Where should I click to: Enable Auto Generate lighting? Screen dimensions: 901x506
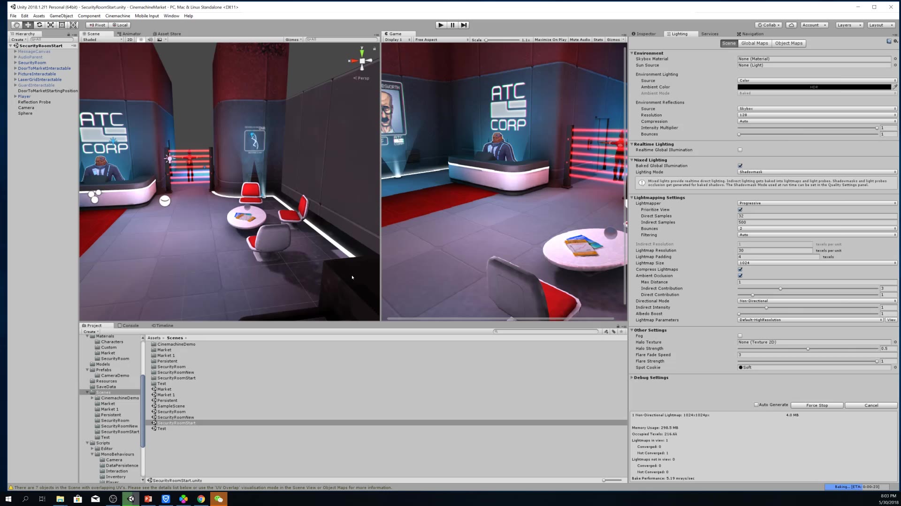[756, 405]
